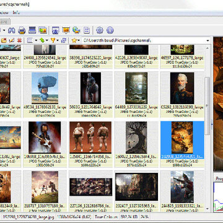Screen dimensions: 223x223
Task: Expand the view mode dropdown arrow
Action: pos(36,40)
